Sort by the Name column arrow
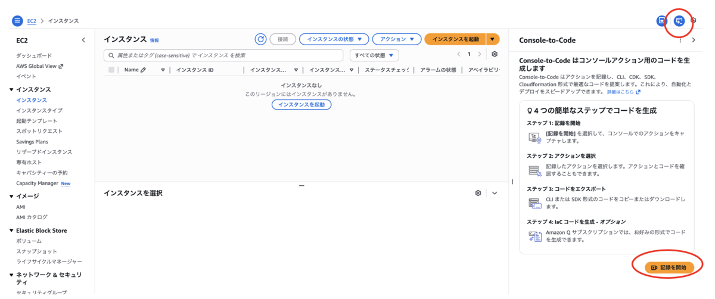This screenshot has height=299, width=715. pyautogui.click(x=163, y=70)
